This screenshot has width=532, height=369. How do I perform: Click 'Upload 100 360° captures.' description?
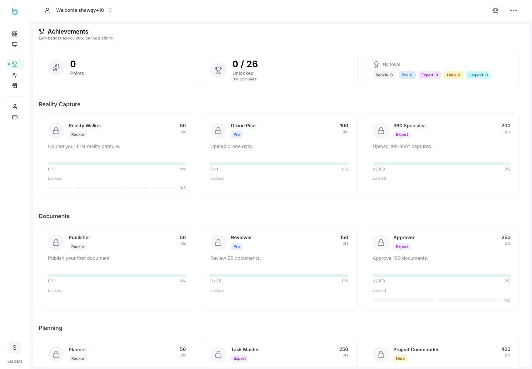tap(402, 146)
